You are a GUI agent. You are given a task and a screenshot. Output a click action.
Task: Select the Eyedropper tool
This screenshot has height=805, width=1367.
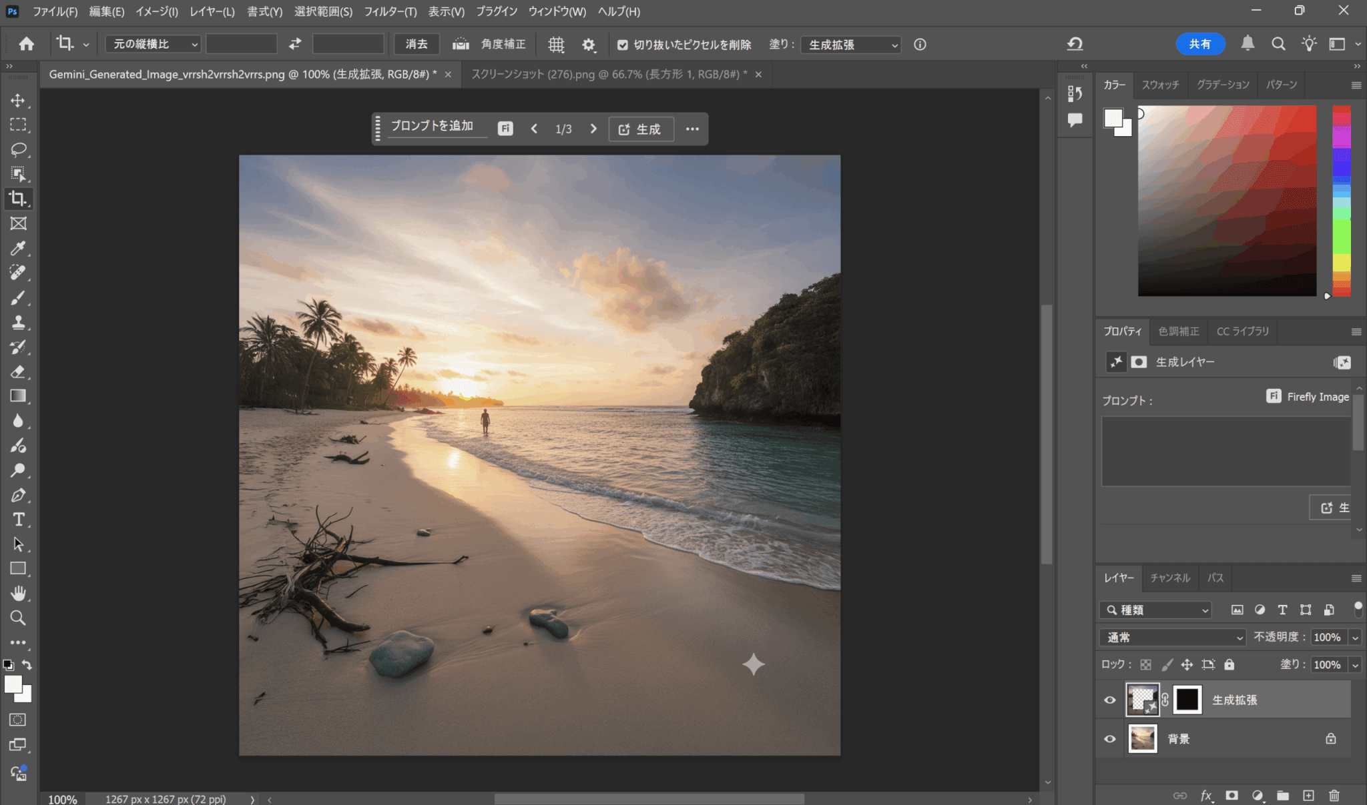point(18,248)
